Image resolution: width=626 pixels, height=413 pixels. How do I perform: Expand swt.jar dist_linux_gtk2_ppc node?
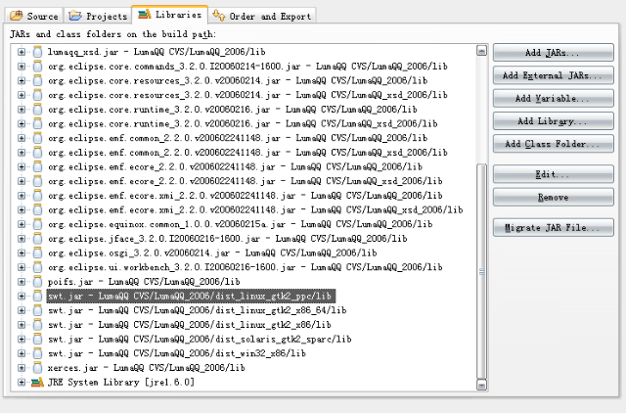(22, 297)
